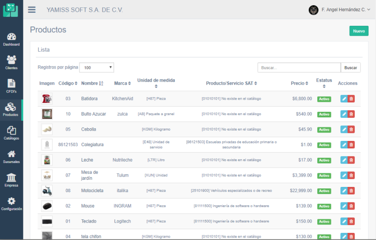This screenshot has width=376, height=240.
Task: Sort the table by Código column
Action: pyautogui.click(x=68, y=83)
